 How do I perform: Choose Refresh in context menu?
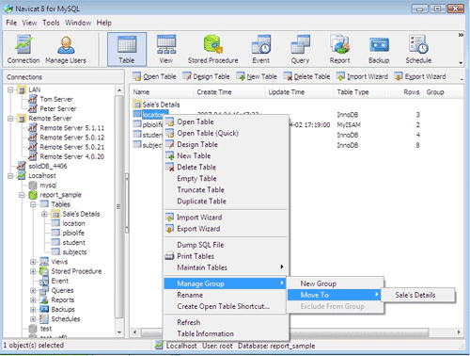(226, 322)
